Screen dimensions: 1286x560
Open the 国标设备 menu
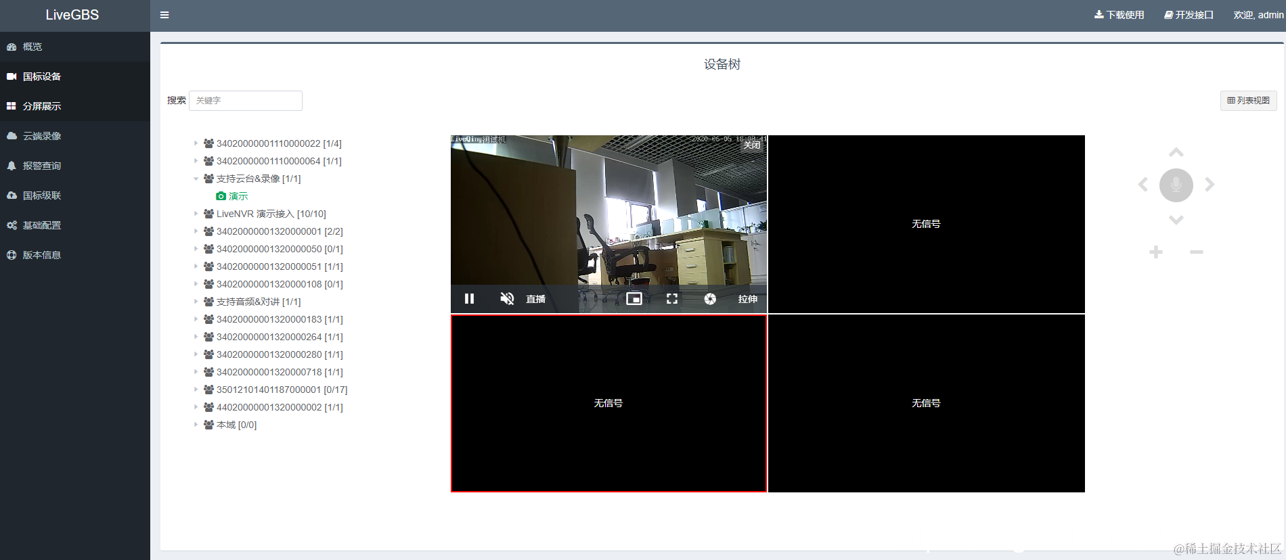coord(75,76)
